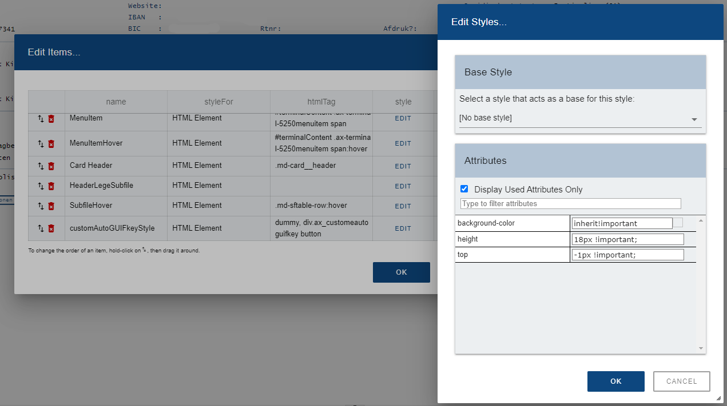Delete the MenuItem row with trash icon
Image resolution: width=727 pixels, height=406 pixels.
coord(51,119)
